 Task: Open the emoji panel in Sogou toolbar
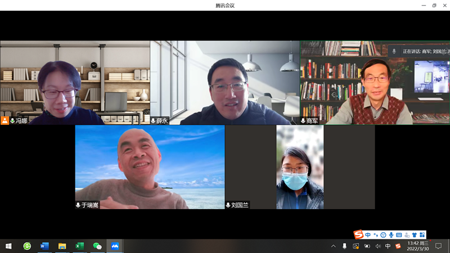(x=383, y=234)
